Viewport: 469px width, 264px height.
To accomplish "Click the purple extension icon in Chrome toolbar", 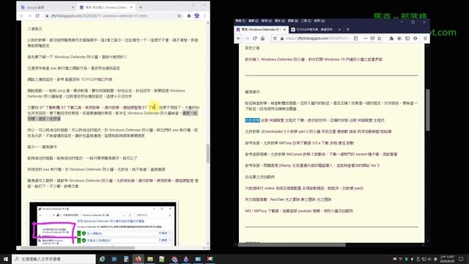I will 197,16.
